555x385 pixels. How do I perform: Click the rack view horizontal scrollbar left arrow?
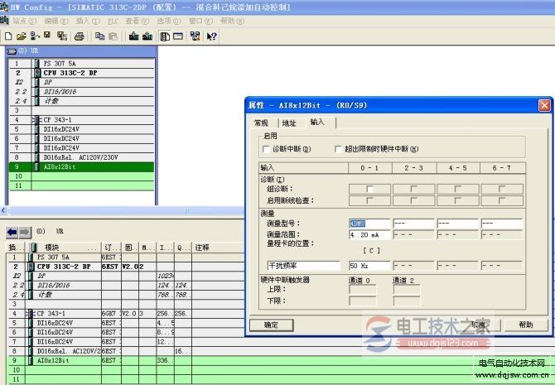tap(3, 211)
